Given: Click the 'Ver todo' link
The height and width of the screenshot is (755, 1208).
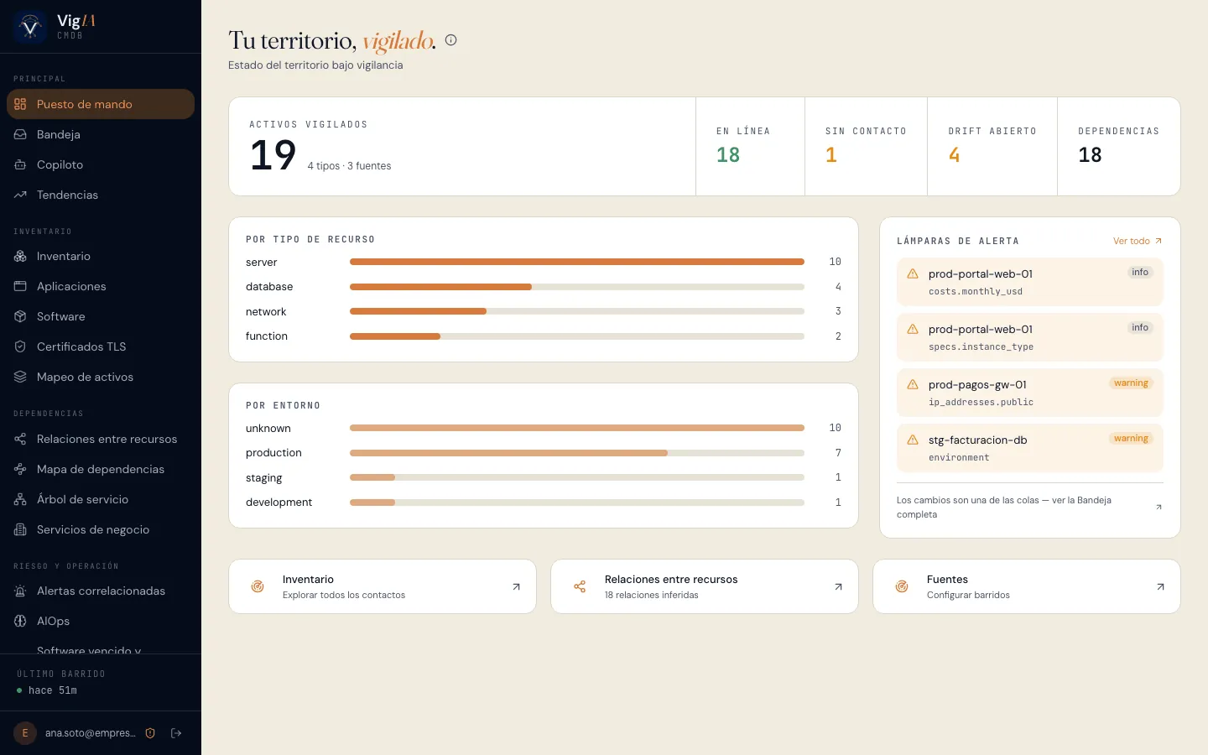Looking at the screenshot, I should coord(1138,241).
